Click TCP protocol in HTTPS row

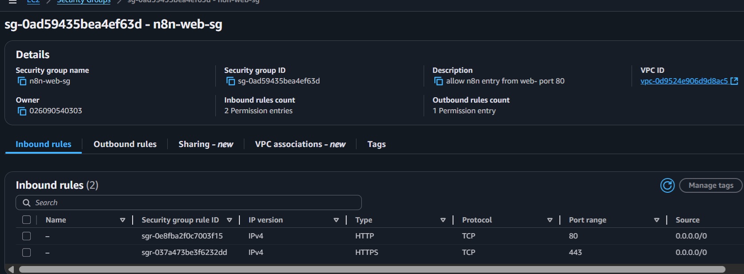point(469,252)
